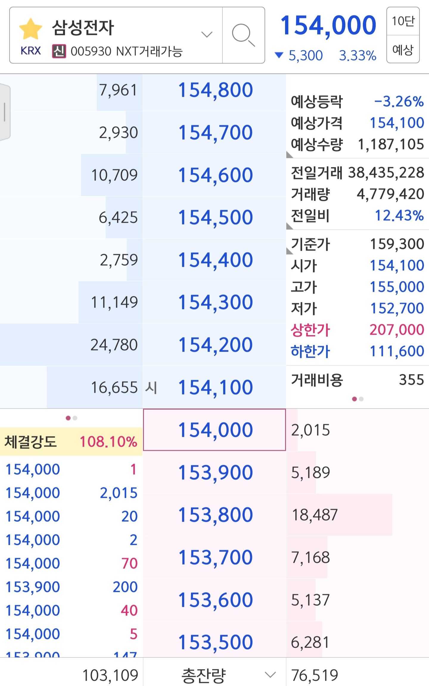Viewport: 429px width, 686px height.
Task: Tap the yellow favorite star icon
Action: pyautogui.click(x=30, y=29)
